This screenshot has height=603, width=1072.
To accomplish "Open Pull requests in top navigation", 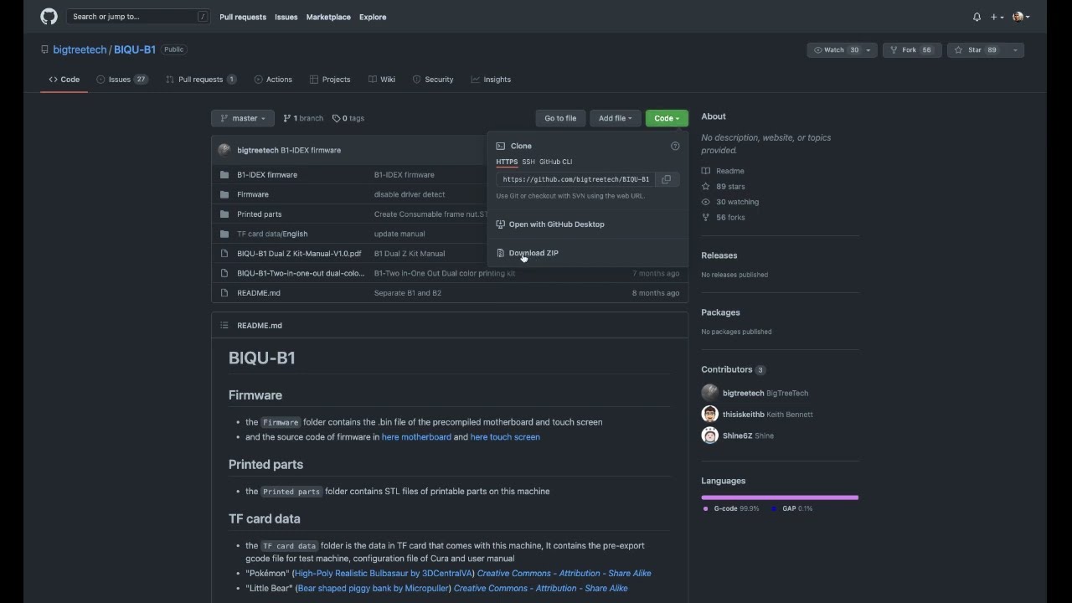I will 243,17.
